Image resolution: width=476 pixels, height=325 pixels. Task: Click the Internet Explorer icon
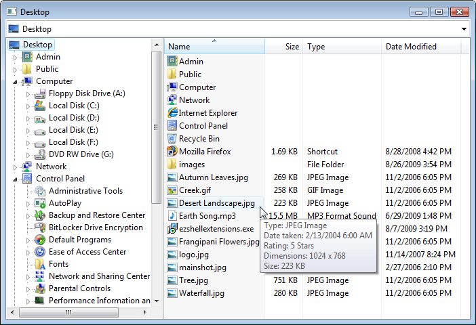pyautogui.click(x=172, y=113)
